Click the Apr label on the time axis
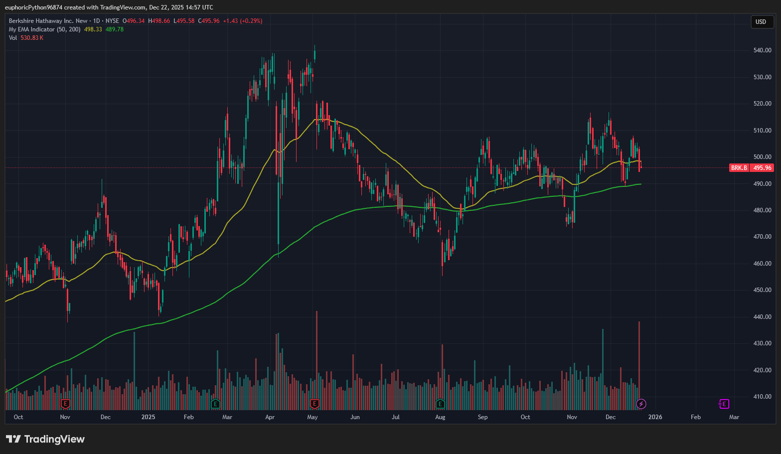The image size is (781, 454). [x=270, y=417]
